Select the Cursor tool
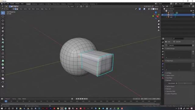The image size is (195, 110). pos(3,16)
